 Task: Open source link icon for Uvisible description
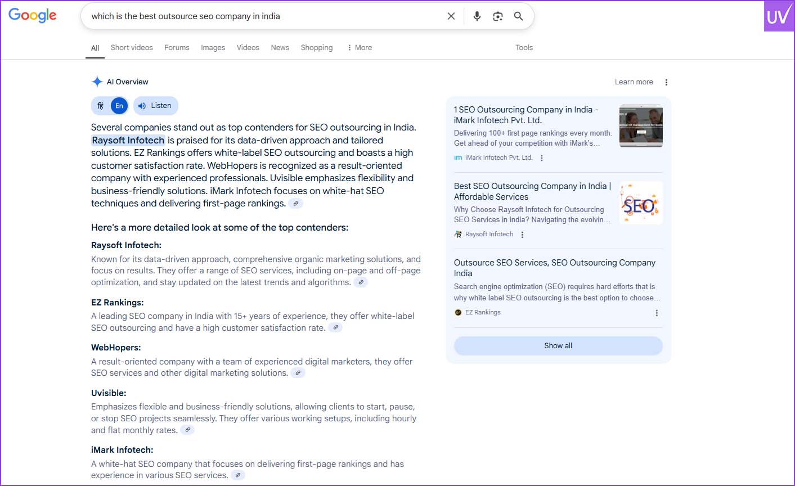click(188, 430)
